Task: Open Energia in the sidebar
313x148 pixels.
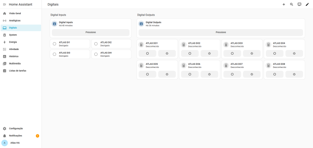Action: tap(21, 42)
